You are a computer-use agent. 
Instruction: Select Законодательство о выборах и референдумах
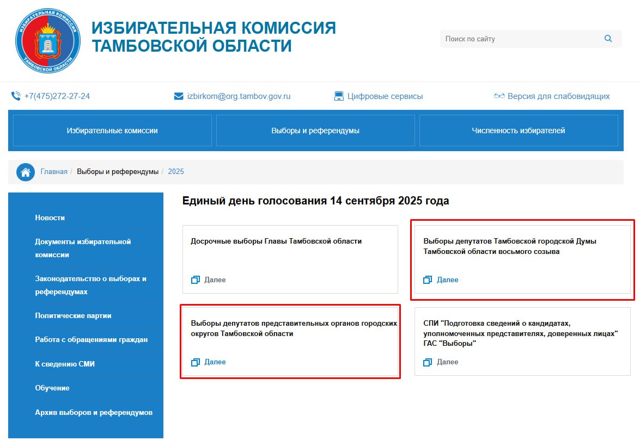click(x=90, y=285)
